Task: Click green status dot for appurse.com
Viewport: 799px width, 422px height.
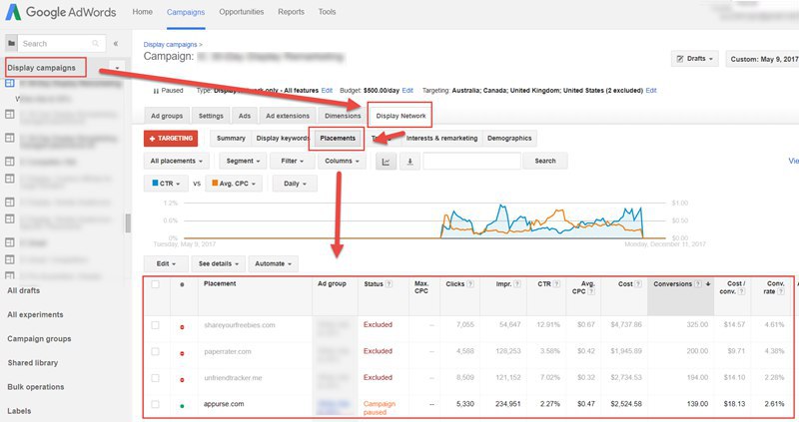Action: point(182,406)
